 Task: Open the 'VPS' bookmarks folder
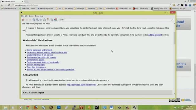[58, 9]
